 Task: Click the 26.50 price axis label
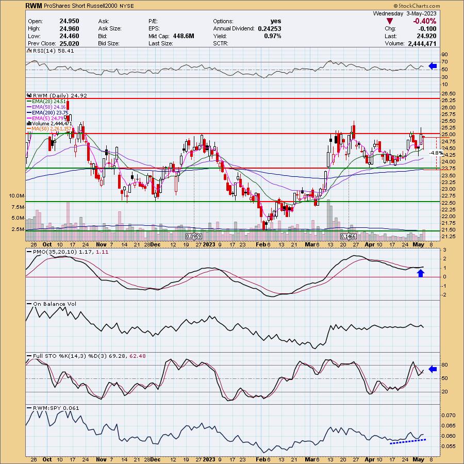coord(448,93)
